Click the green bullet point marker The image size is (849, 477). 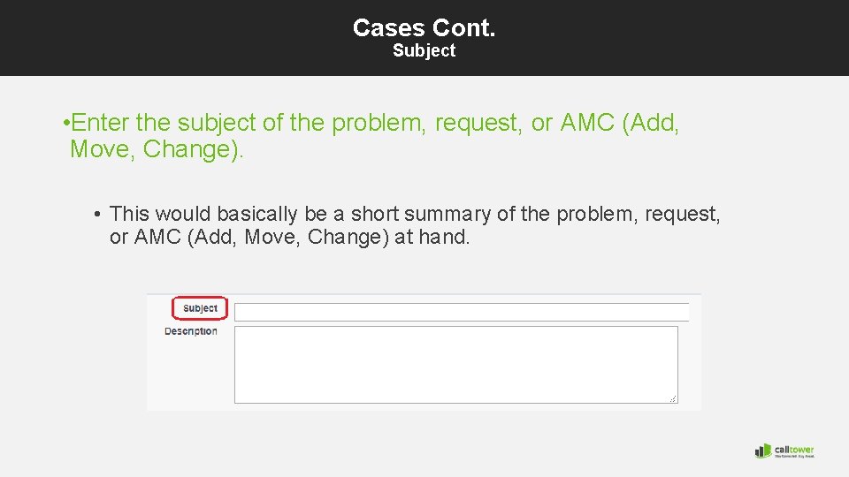coord(66,123)
